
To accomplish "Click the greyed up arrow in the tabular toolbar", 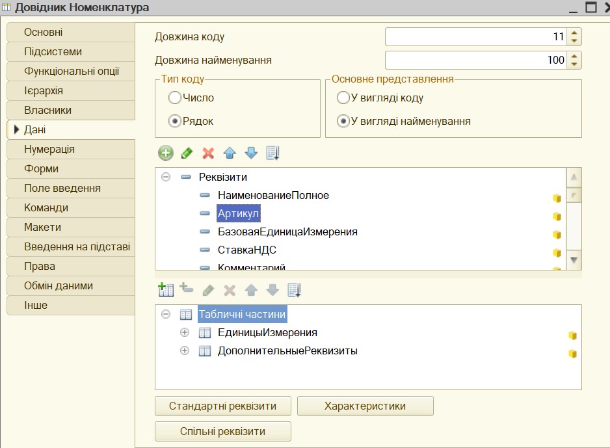I will click(x=251, y=290).
